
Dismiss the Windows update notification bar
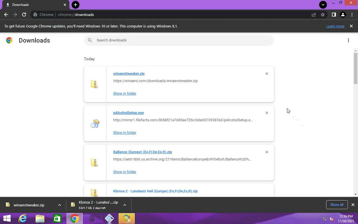pos(351,26)
